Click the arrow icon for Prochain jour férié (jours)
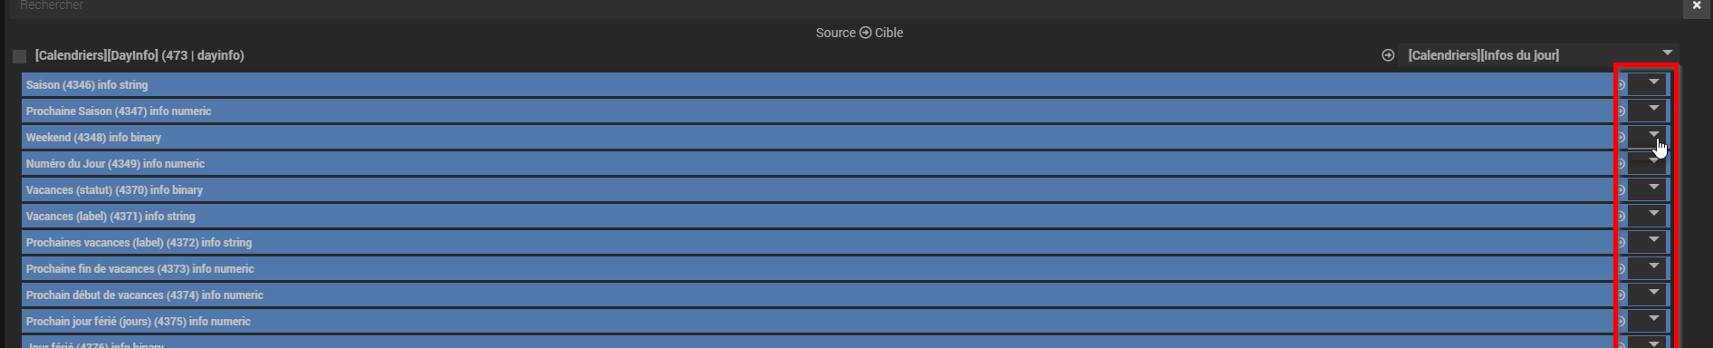The height and width of the screenshot is (348, 1713). click(x=1621, y=321)
